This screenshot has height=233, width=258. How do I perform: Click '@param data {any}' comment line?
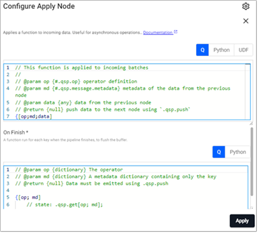pyautogui.click(x=83, y=102)
